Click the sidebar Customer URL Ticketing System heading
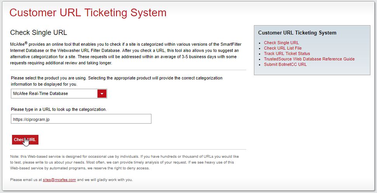This screenshot has width=377, height=193. click(297, 33)
